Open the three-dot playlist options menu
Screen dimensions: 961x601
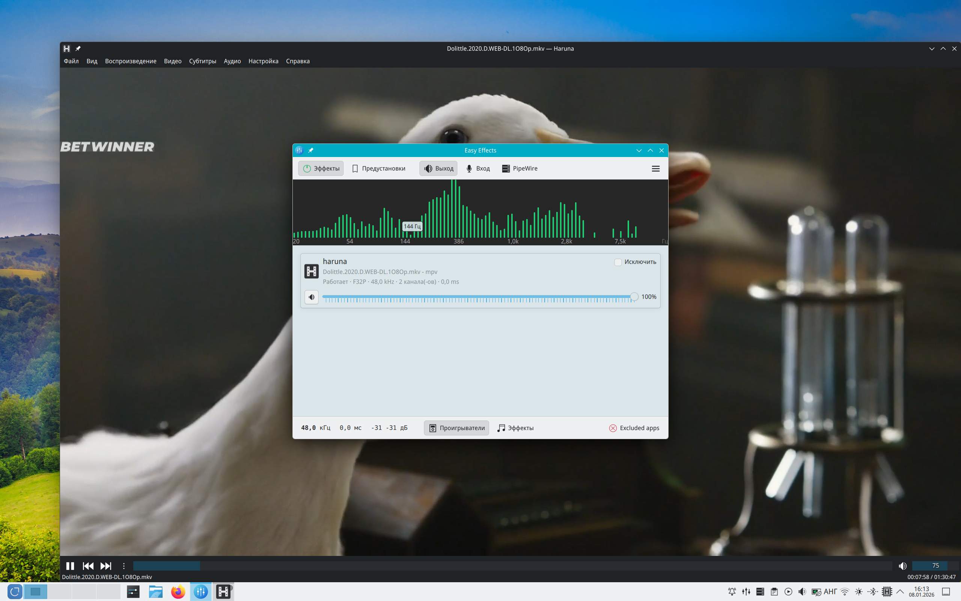(124, 566)
